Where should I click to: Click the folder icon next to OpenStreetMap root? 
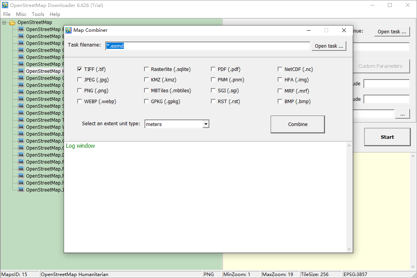12,22
